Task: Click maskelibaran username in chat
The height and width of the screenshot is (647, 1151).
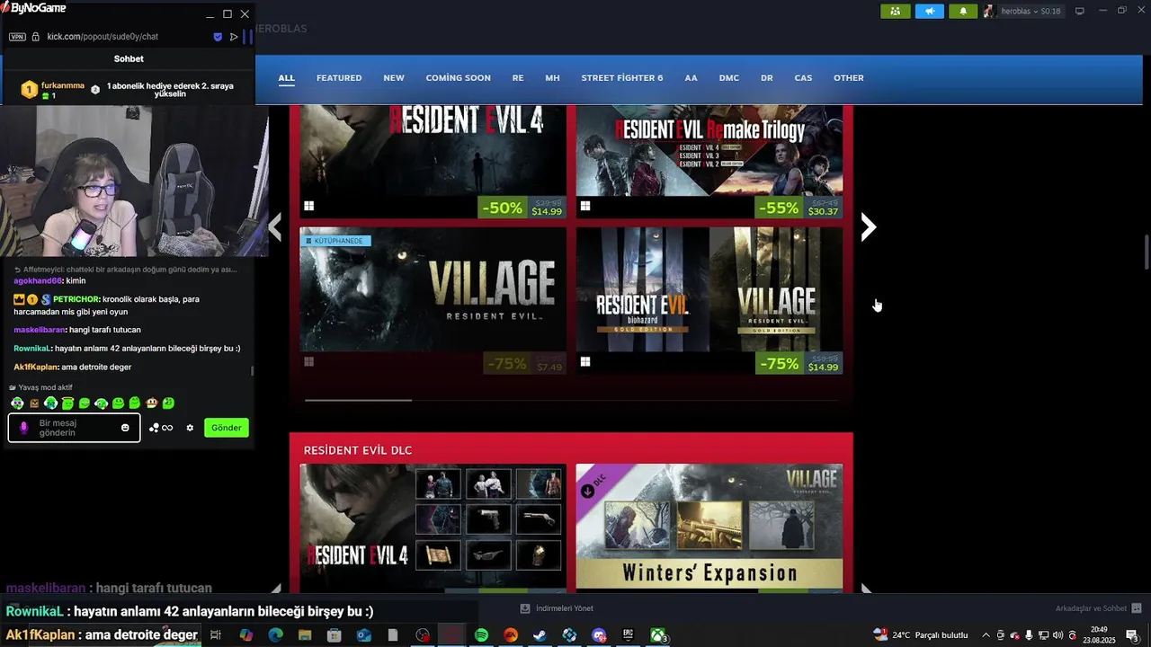Action: pos(40,330)
